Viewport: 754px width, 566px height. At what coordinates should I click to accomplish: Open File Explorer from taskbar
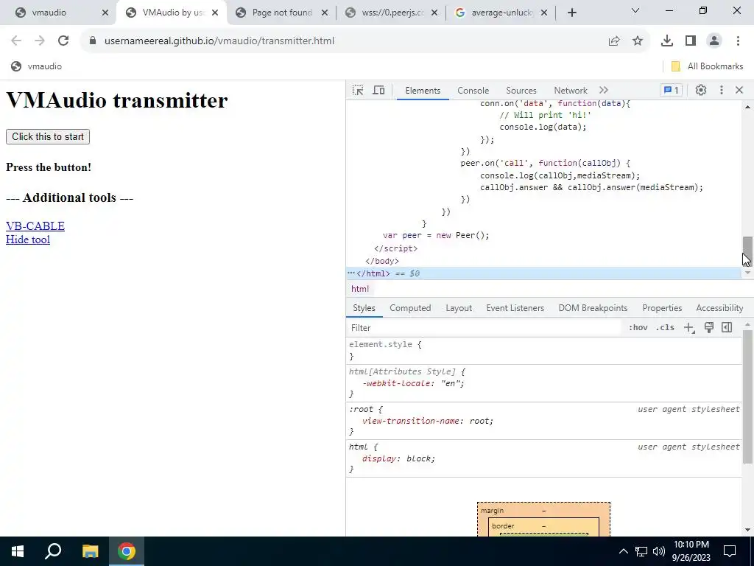90,551
